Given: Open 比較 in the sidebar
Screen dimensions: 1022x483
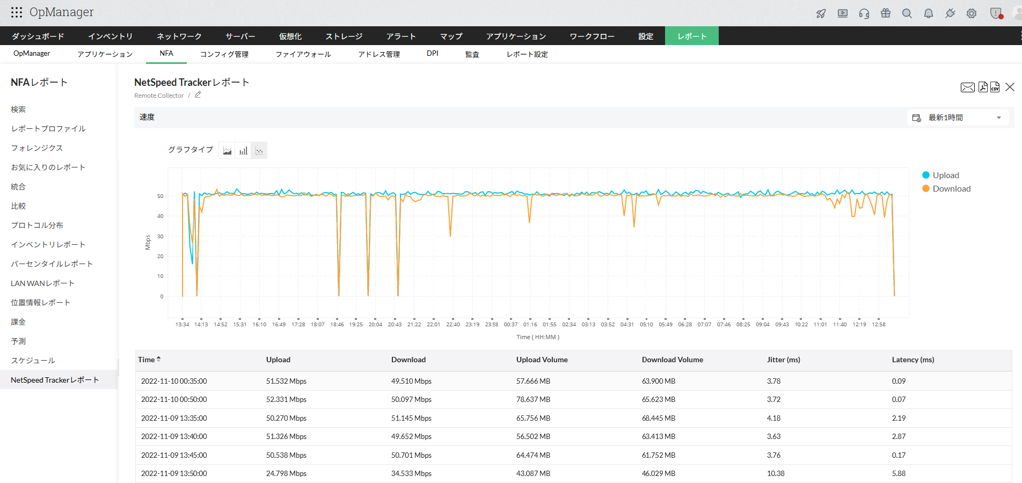Looking at the screenshot, I should (x=18, y=206).
